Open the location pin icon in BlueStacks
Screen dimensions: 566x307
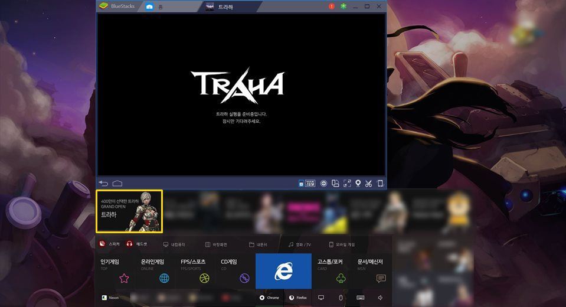(358, 184)
